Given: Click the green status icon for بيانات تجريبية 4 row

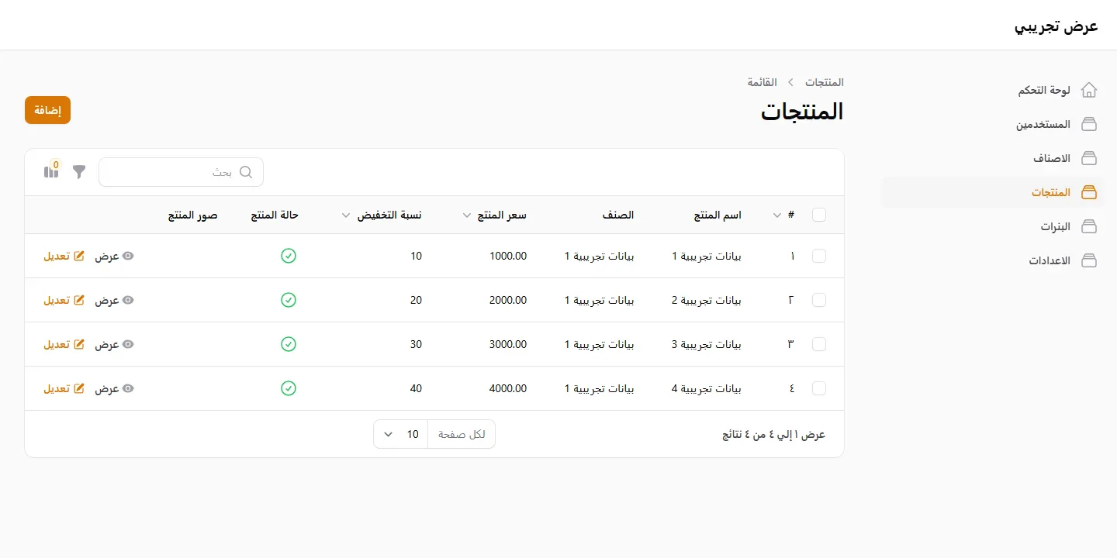Looking at the screenshot, I should (289, 388).
